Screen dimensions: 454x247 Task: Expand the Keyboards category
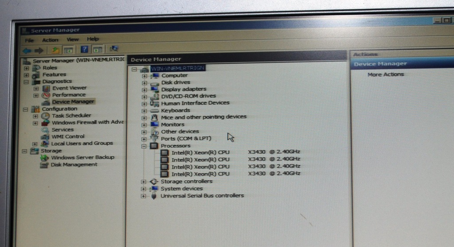144,111
